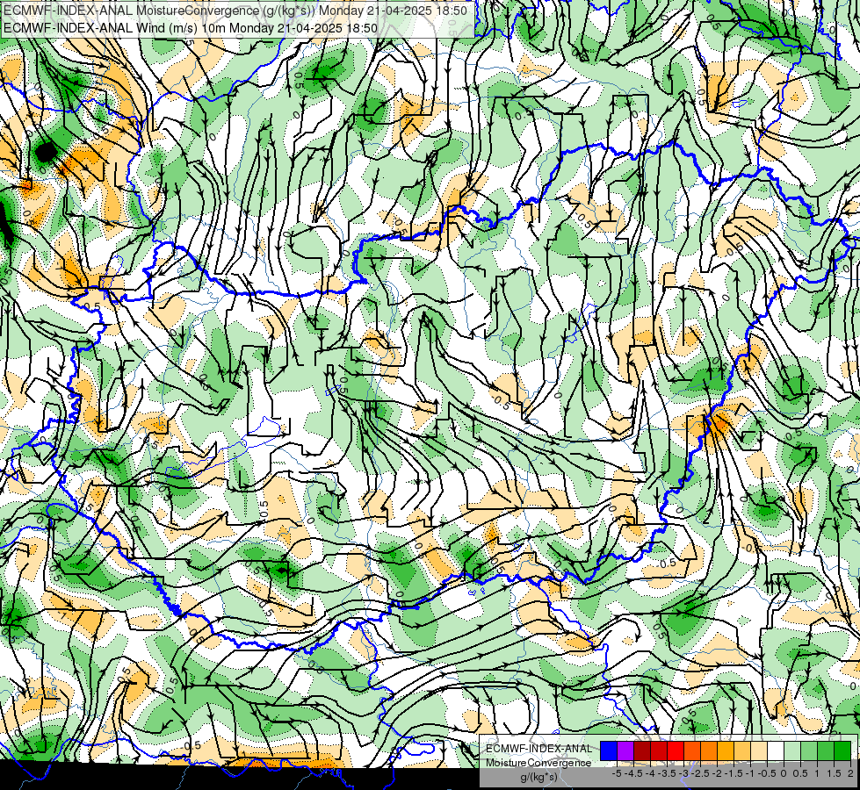860x790 pixels.
Task: Click the blue legend swatch below -5
Action: (609, 751)
